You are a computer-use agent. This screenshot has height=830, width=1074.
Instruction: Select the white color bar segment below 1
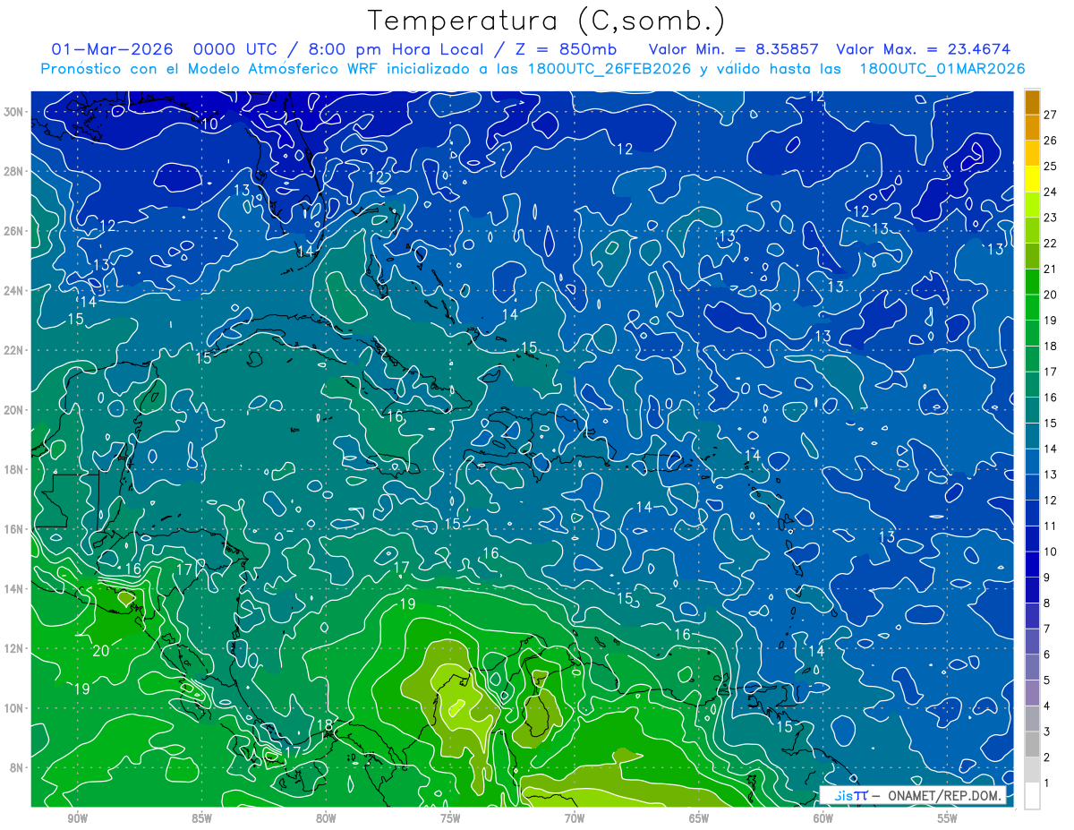(x=1032, y=796)
